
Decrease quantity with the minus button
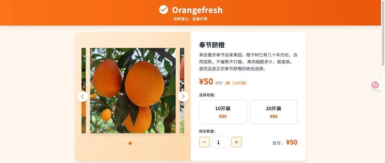(x=205, y=142)
